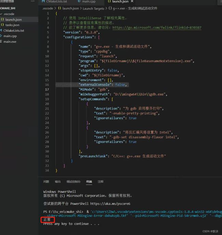Open the 调试控制台 panel tab
Screen dimensions: 222x235
[73, 182]
